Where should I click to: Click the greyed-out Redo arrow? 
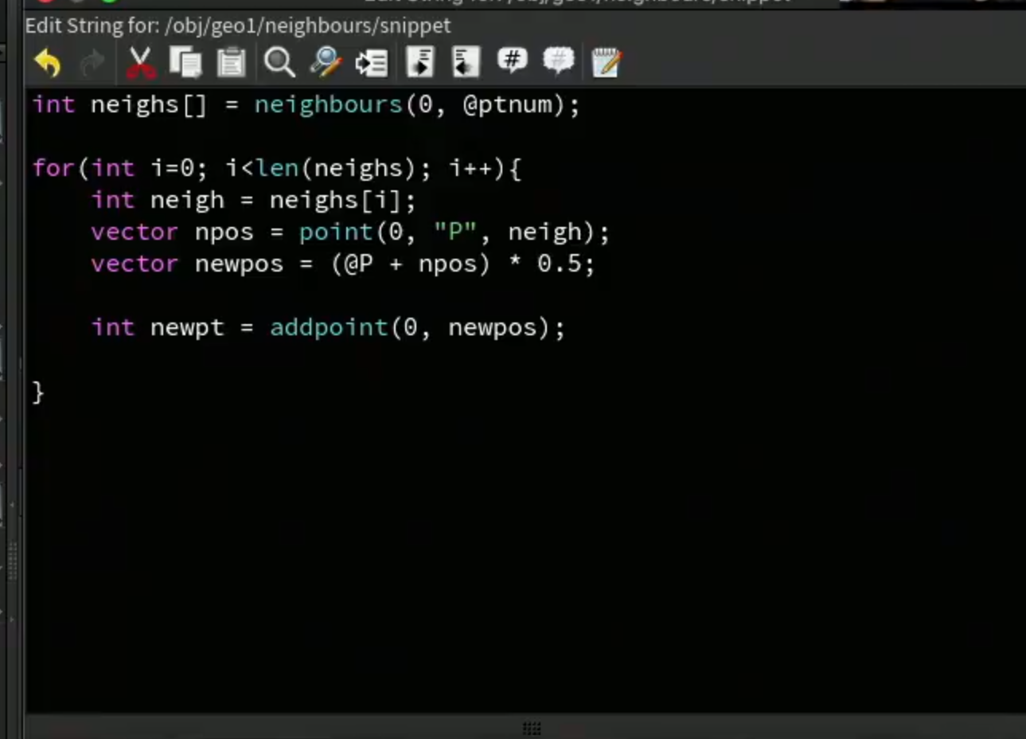click(92, 63)
